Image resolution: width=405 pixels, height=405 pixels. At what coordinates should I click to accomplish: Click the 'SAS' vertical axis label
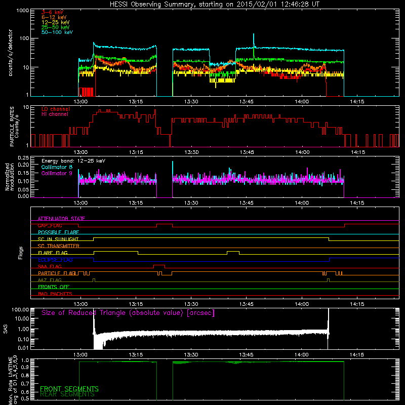[x=6, y=329]
